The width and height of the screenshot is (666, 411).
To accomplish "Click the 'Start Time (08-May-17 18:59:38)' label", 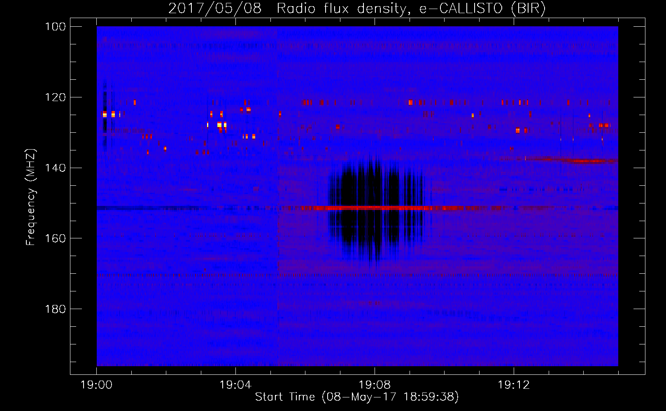I will pos(357,397).
